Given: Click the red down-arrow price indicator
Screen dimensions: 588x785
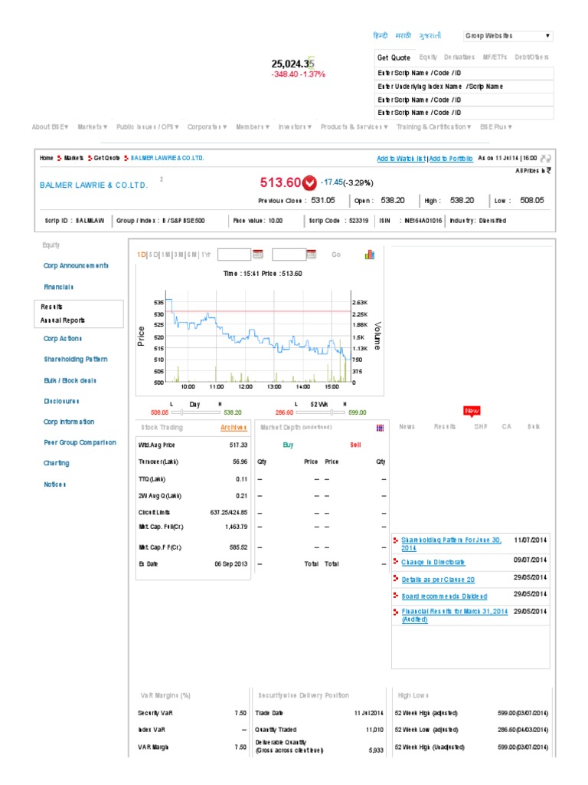Looking at the screenshot, I should click(x=310, y=183).
